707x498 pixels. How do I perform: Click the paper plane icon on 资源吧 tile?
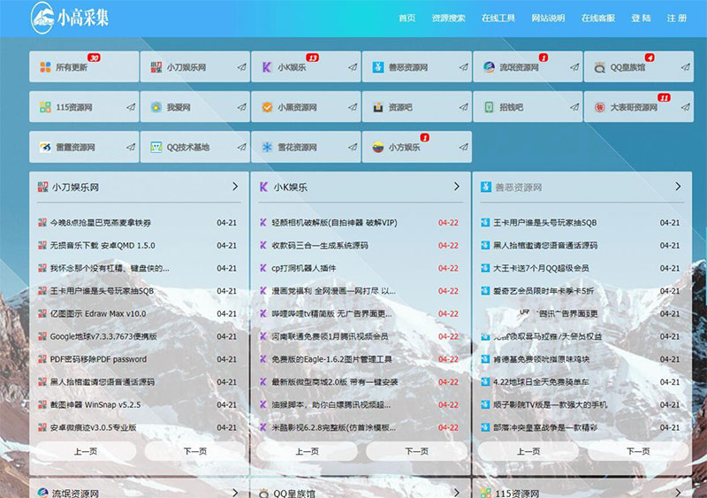pos(462,107)
